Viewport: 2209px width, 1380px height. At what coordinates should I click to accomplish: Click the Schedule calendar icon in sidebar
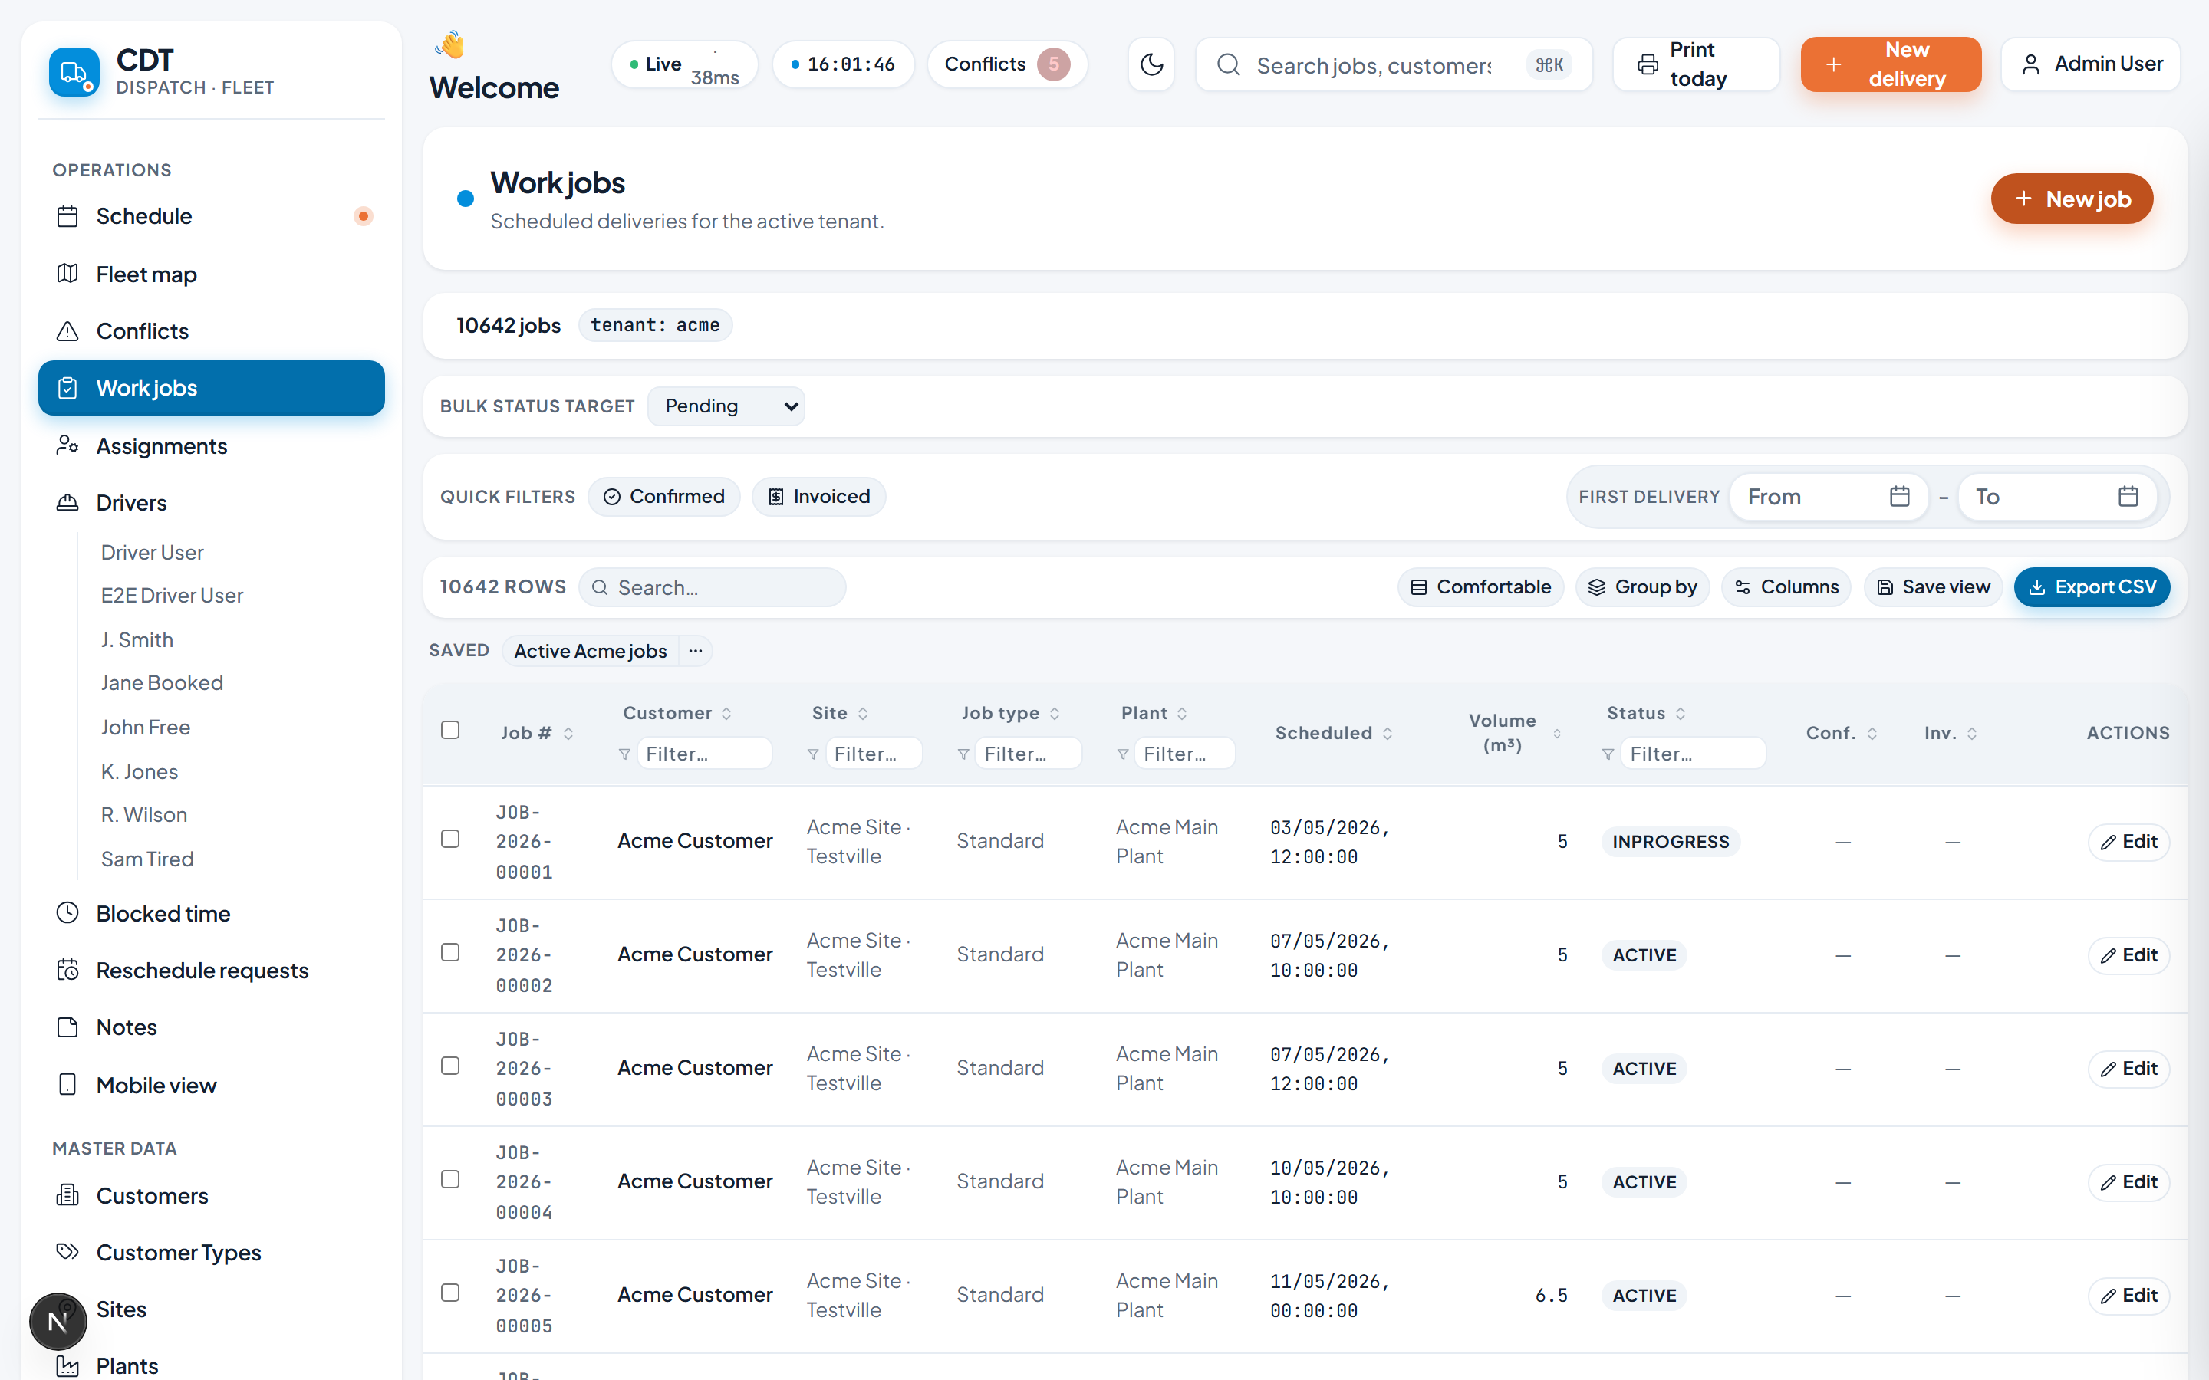[x=67, y=216]
